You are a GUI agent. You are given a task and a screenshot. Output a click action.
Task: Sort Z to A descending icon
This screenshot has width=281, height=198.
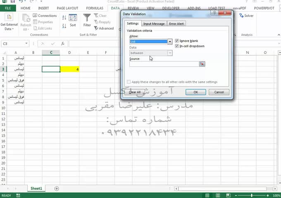[64, 26]
